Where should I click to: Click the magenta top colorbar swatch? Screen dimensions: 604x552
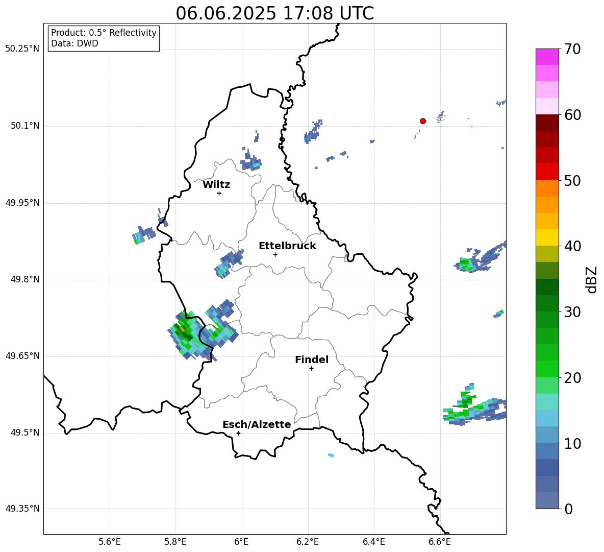click(x=547, y=57)
